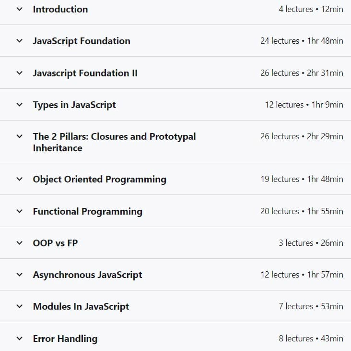351x351 pixels.
Task: Toggle Modules In JavaScript chevron
Action: coord(20,306)
